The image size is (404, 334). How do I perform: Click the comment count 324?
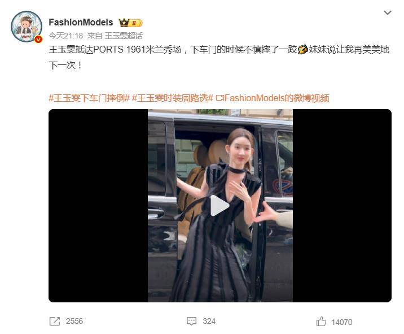[209, 322]
